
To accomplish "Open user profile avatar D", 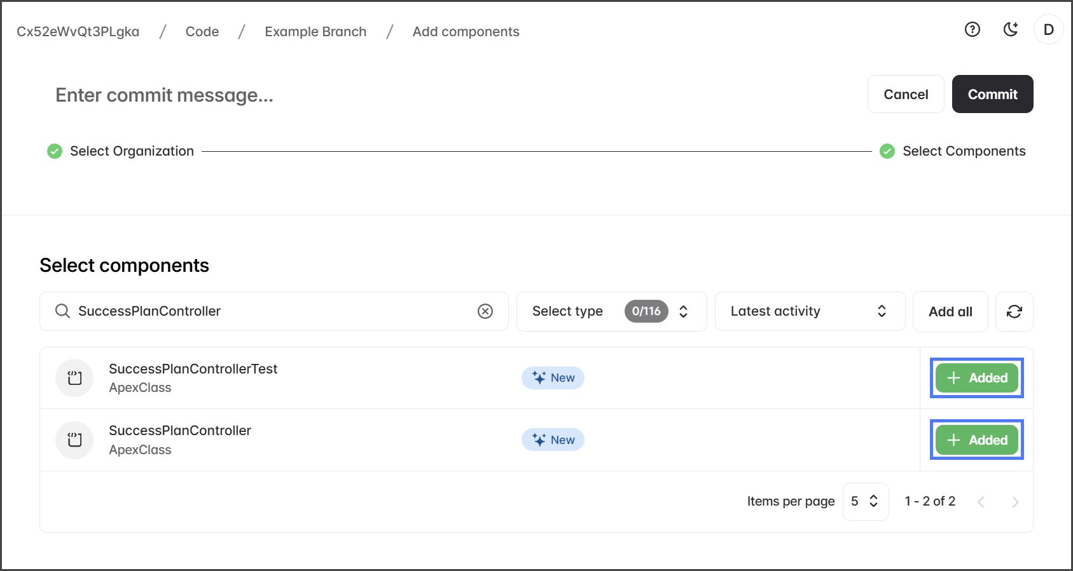I will (x=1048, y=29).
